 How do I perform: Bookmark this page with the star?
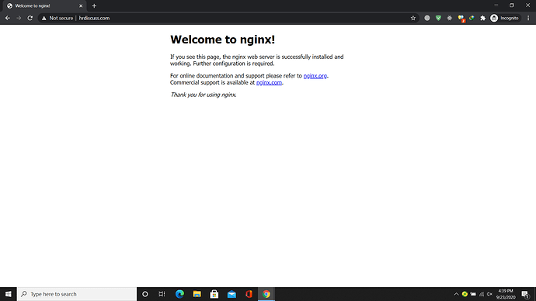pos(413,18)
